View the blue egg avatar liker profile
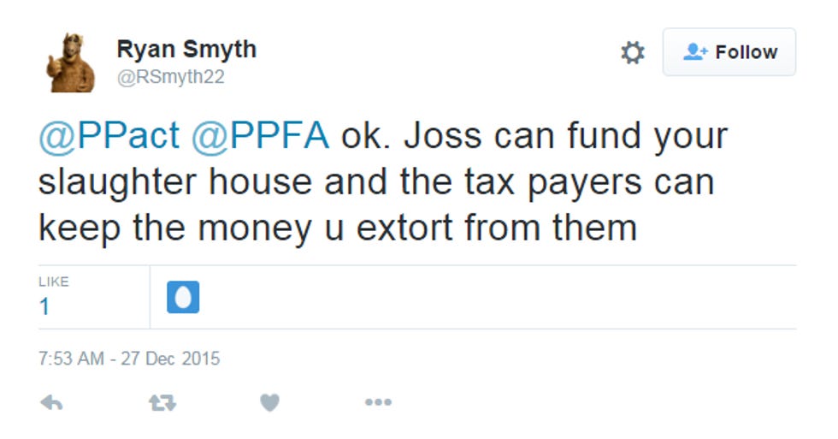Image resolution: width=838 pixels, height=439 pixels. coord(183,297)
